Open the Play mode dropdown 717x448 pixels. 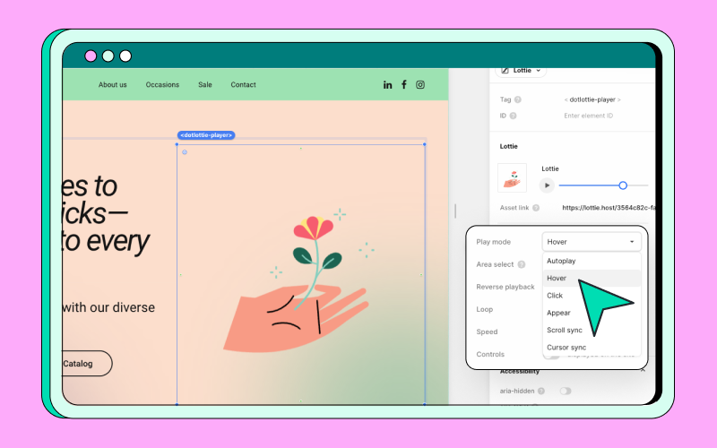click(592, 242)
